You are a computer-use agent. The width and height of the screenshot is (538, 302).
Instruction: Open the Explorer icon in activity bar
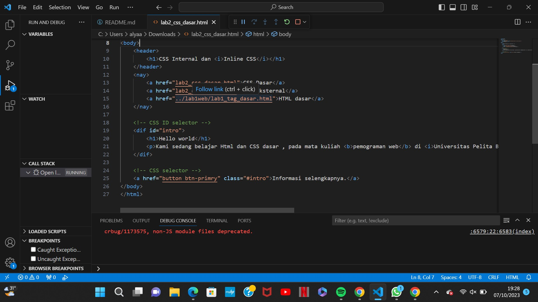[10, 25]
